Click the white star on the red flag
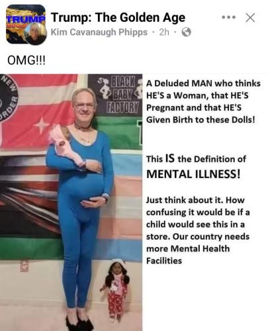The height and width of the screenshot is (331, 270). click(x=42, y=125)
